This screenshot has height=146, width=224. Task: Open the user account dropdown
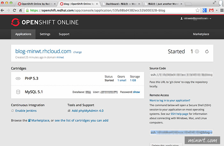point(196,19)
